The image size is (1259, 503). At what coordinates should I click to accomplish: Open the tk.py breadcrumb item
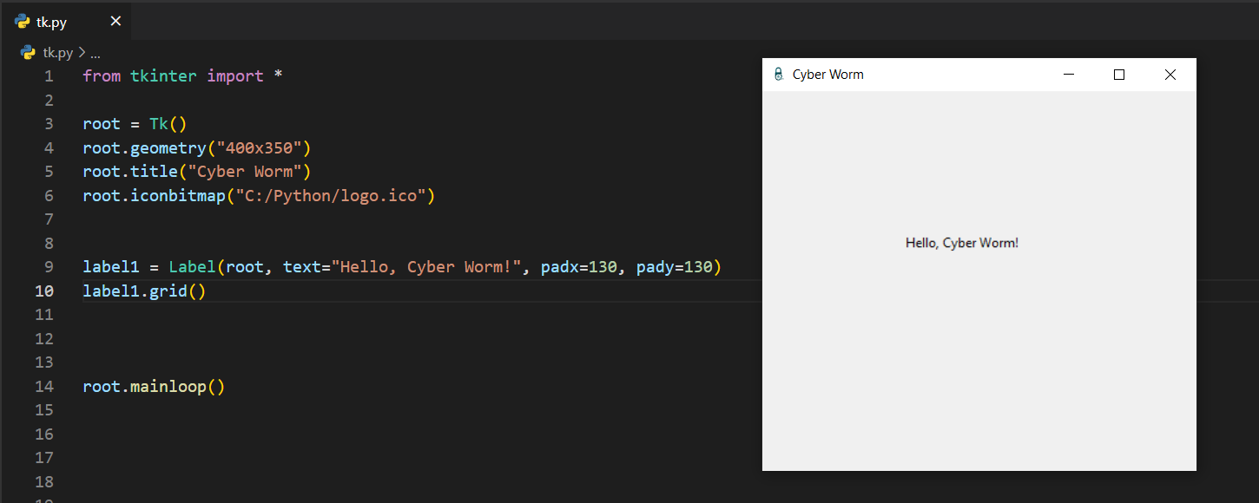[57, 53]
